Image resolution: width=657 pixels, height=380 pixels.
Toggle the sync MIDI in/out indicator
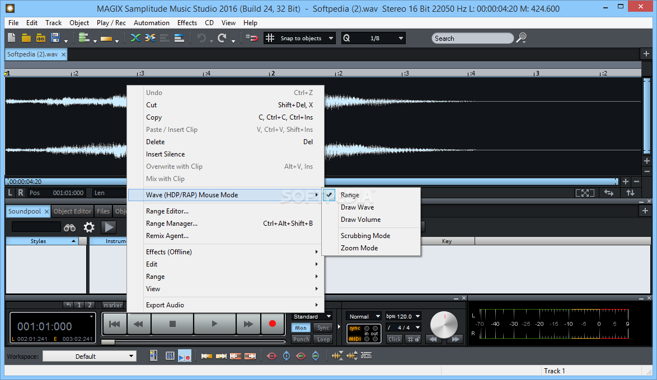[364, 334]
